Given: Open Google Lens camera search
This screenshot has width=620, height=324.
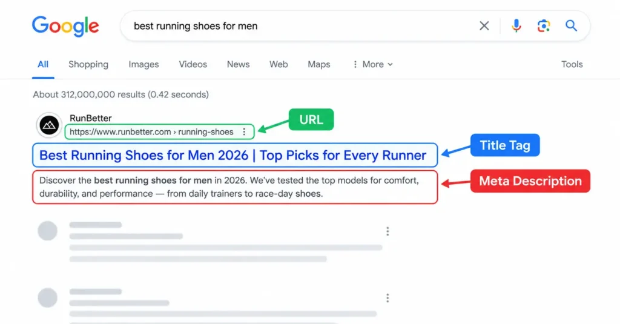Looking at the screenshot, I should tap(544, 26).
